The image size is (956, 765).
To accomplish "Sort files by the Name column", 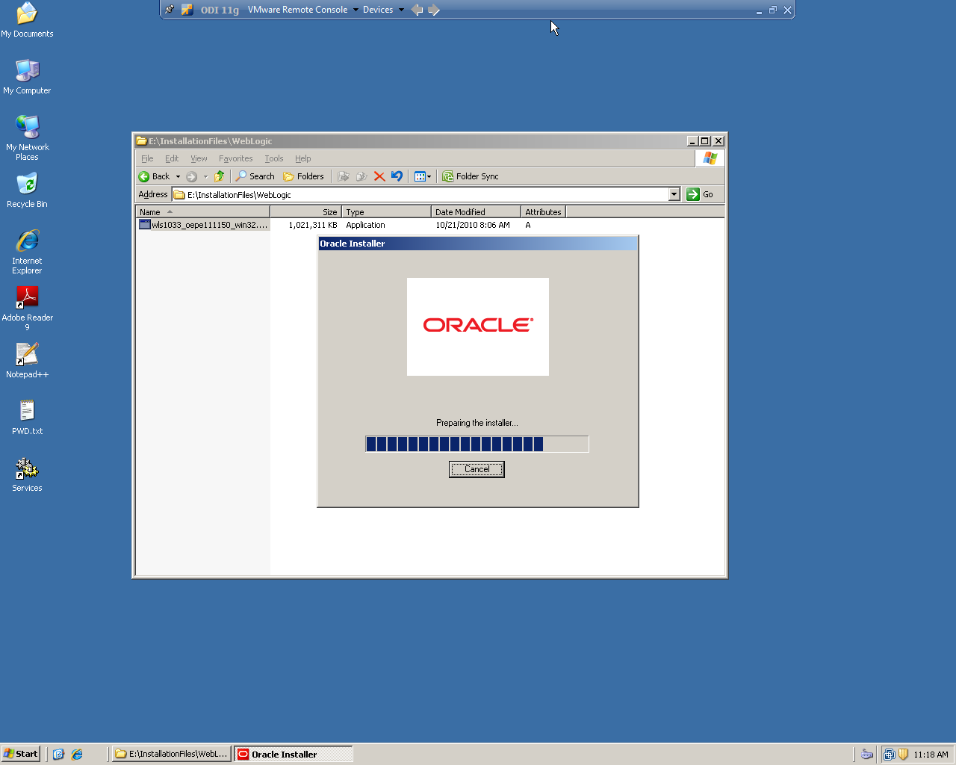I will pyautogui.click(x=202, y=212).
